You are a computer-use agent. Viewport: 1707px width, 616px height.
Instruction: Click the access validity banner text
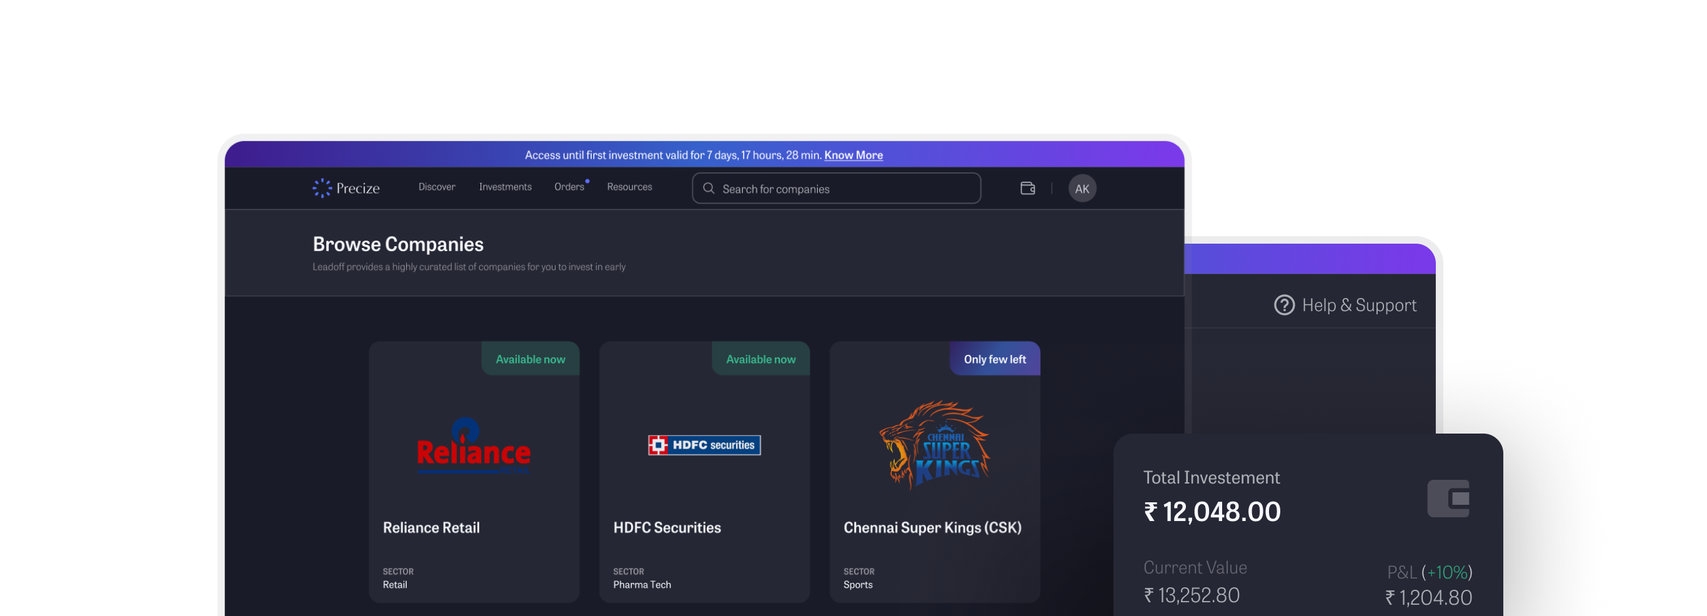(674, 155)
